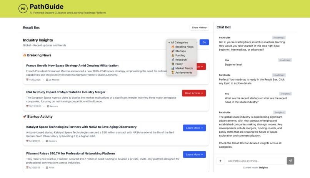Click the send message paper plane button
The height and width of the screenshot is (178, 310).
point(290,161)
